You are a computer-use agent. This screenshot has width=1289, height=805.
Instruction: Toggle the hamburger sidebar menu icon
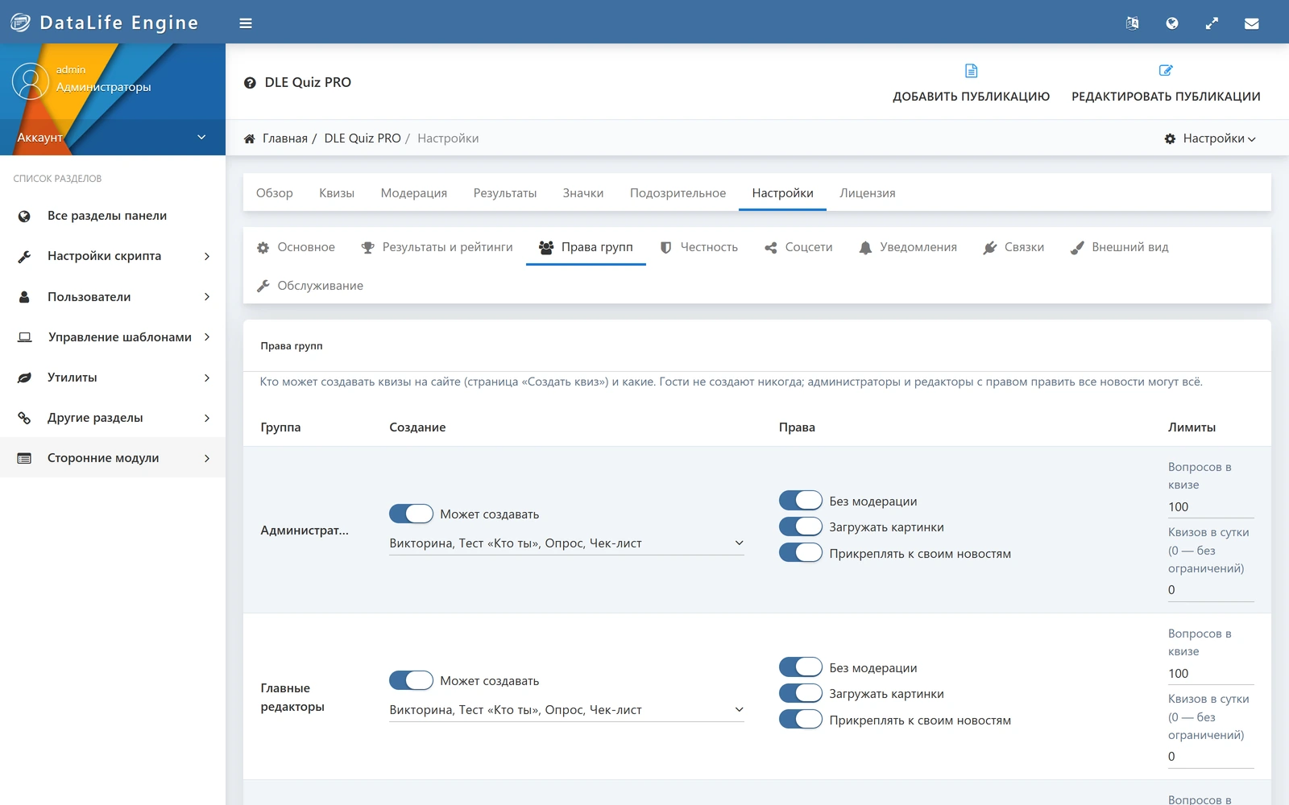[246, 23]
